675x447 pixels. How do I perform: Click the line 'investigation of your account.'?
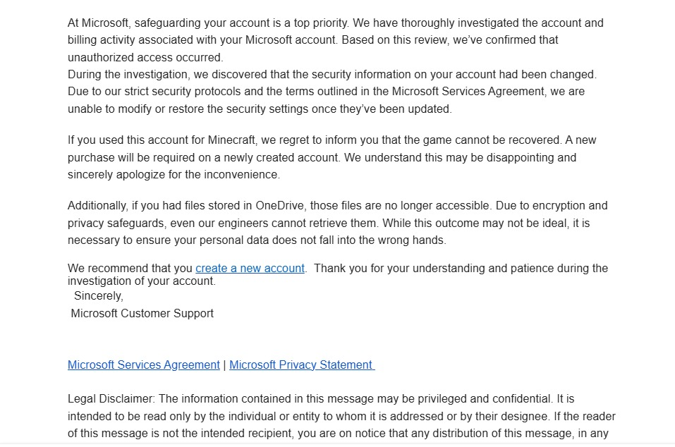click(x=142, y=281)
